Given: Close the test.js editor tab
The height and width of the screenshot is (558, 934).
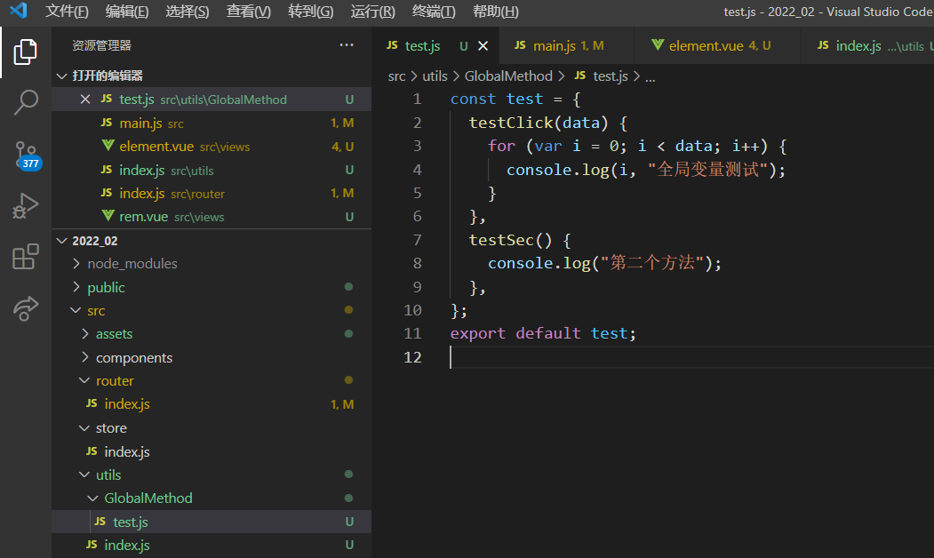Looking at the screenshot, I should click(483, 46).
